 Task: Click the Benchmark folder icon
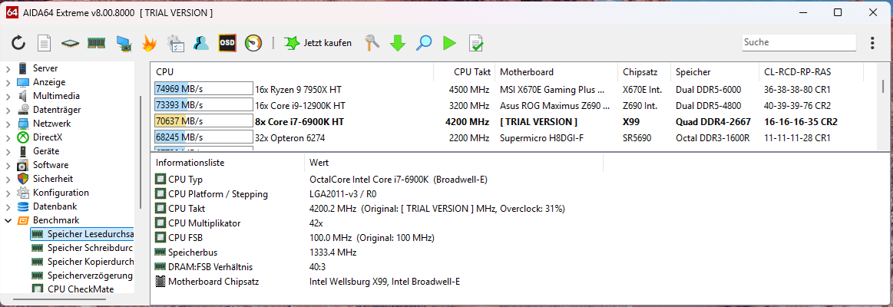pyautogui.click(x=23, y=220)
